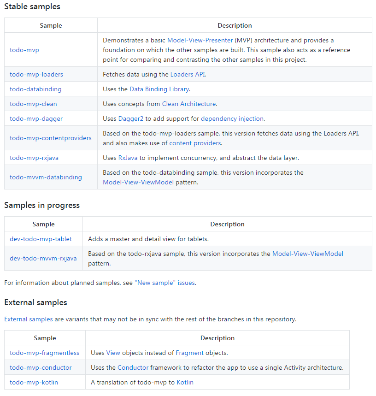Follow the Fragment objects link
Image resolution: width=376 pixels, height=396 pixels.
point(189,353)
